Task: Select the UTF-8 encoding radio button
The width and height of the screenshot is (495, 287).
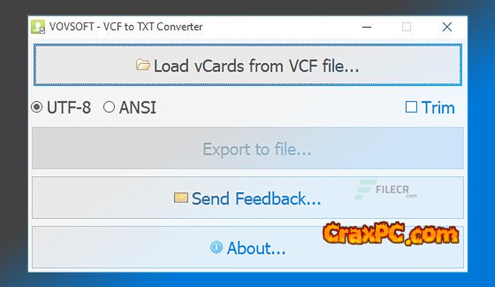Action: click(x=37, y=107)
